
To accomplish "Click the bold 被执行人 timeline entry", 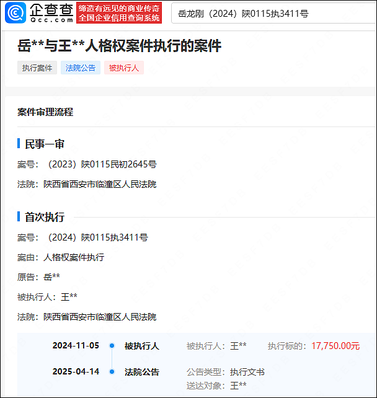I will (x=142, y=346).
